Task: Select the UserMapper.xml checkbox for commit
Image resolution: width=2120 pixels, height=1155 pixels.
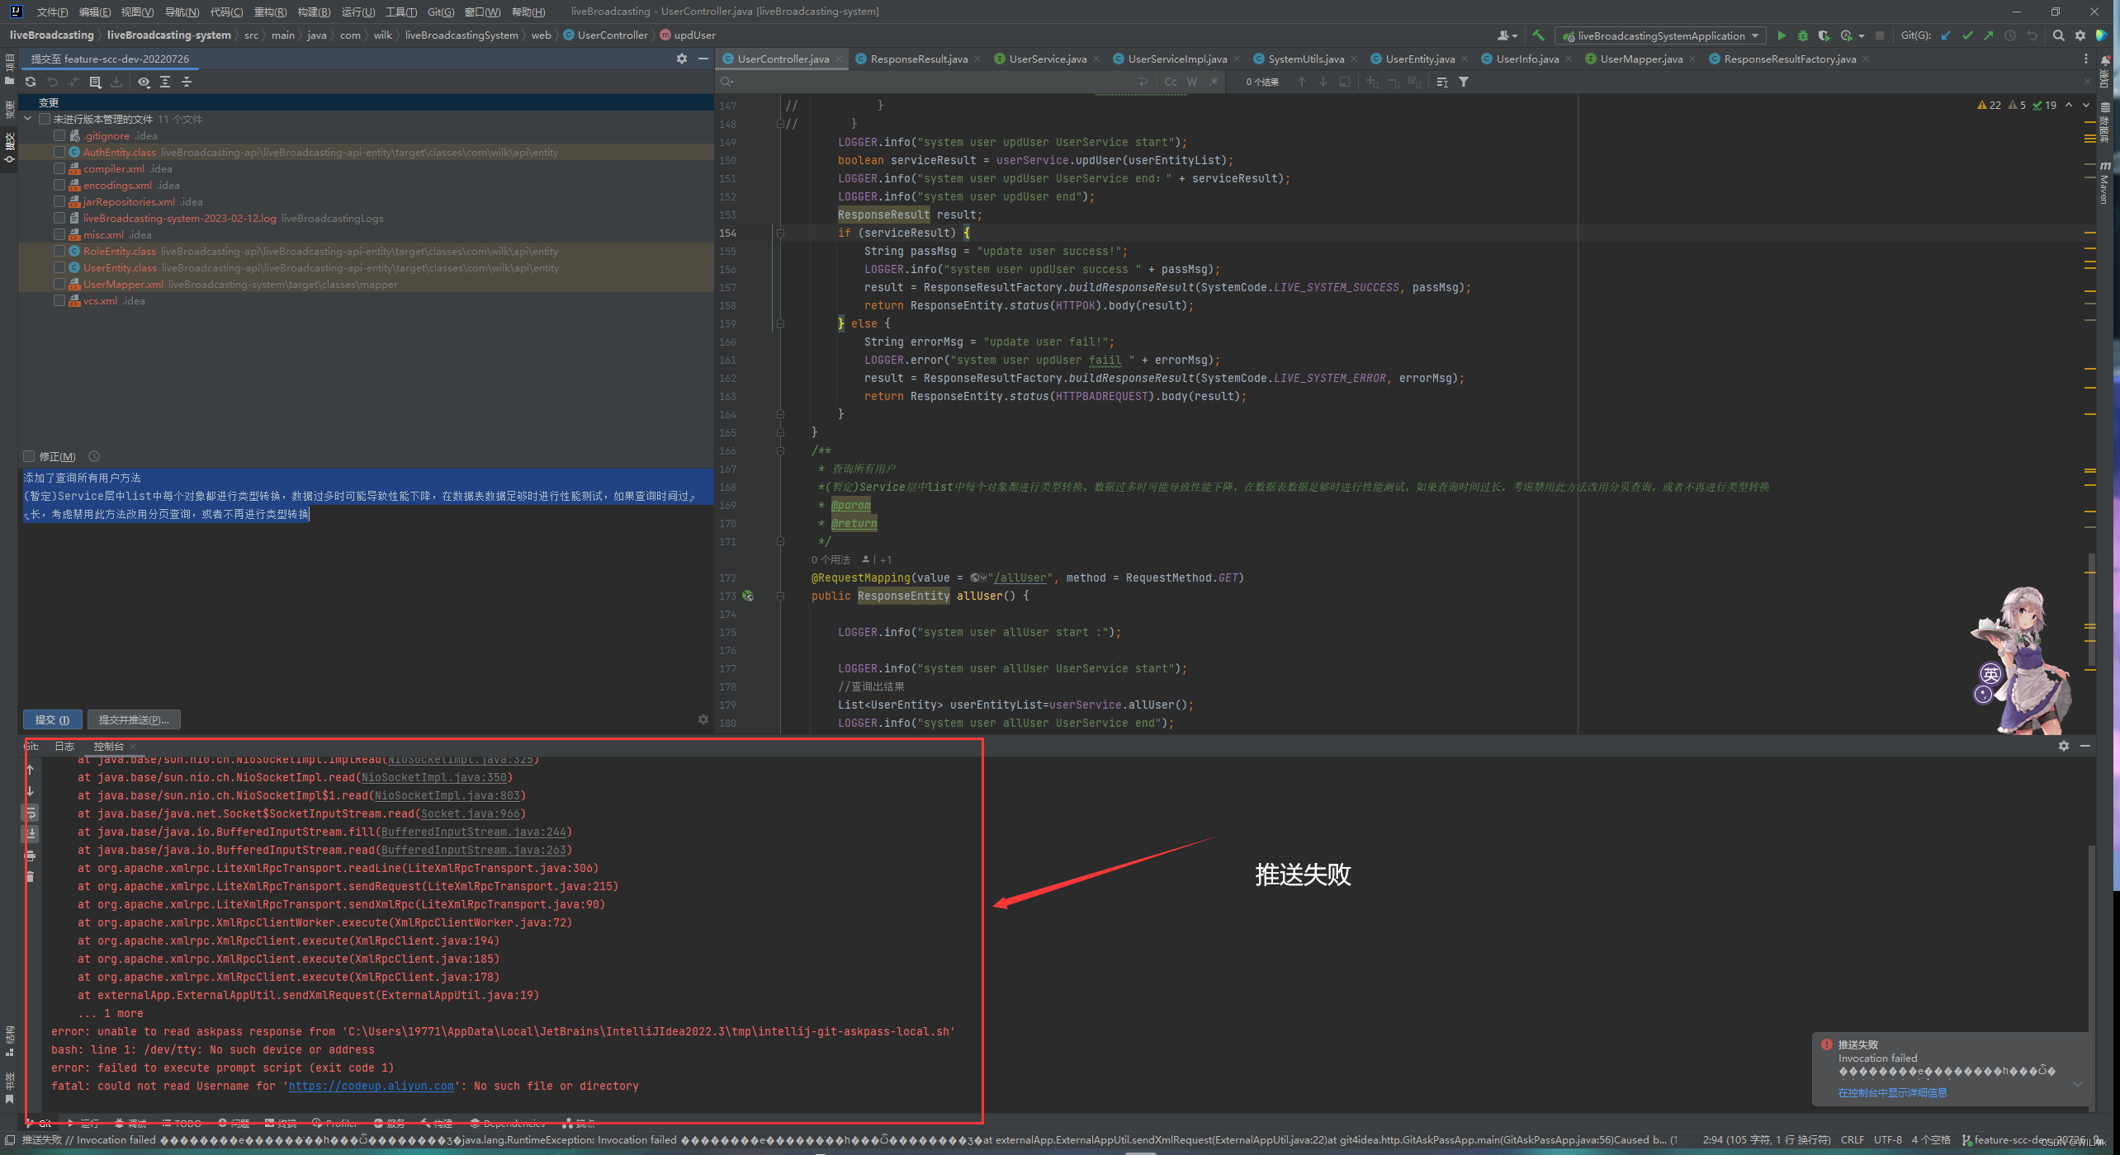Action: pyautogui.click(x=59, y=284)
